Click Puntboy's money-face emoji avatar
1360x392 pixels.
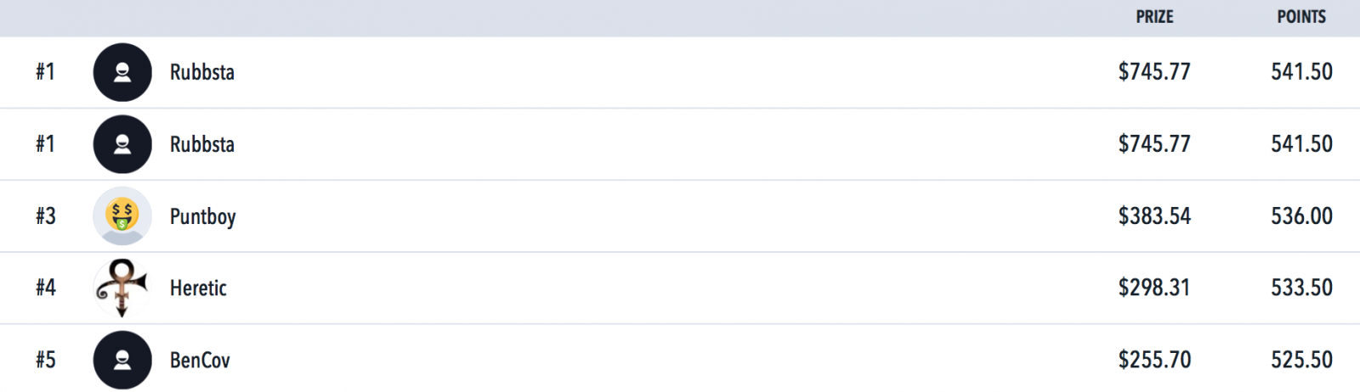point(122,216)
